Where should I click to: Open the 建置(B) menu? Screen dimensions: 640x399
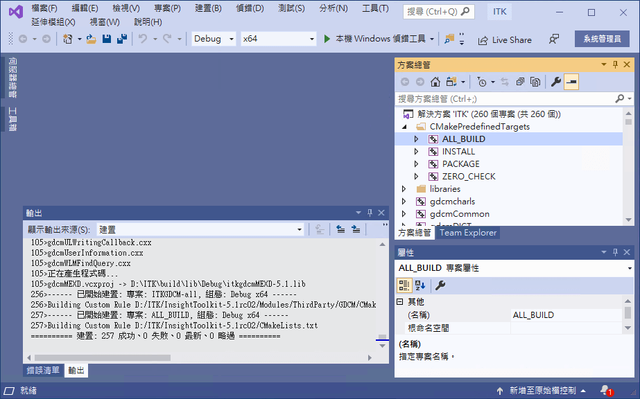point(208,8)
